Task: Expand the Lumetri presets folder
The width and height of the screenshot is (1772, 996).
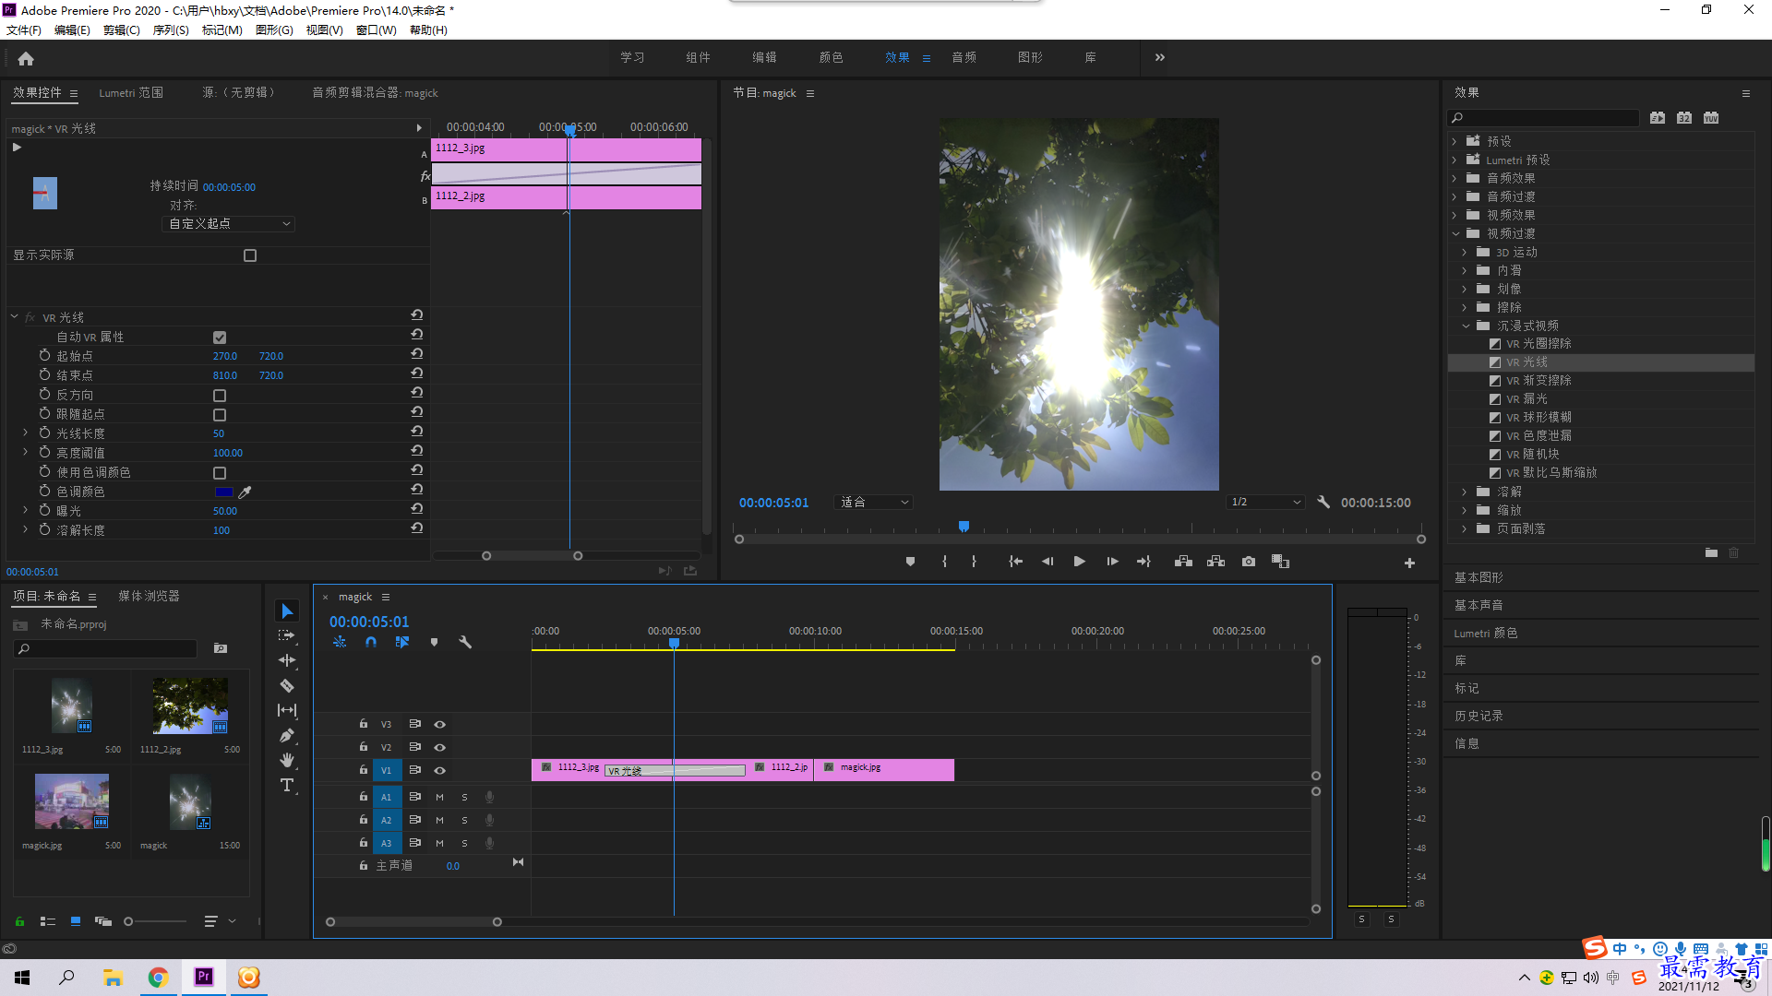Action: 1455,160
